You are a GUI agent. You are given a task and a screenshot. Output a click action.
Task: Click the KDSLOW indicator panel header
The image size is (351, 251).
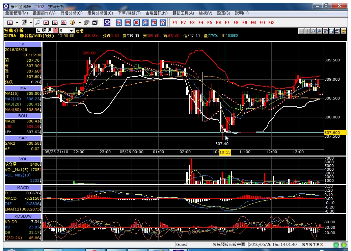pos(23,216)
